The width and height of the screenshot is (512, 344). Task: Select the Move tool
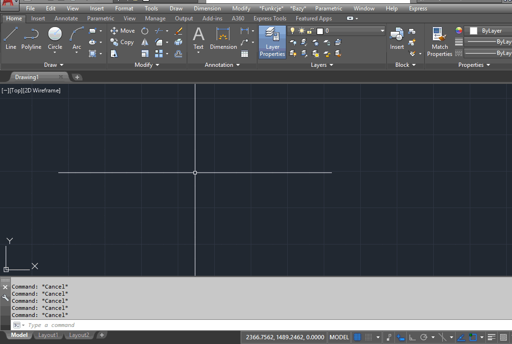pyautogui.click(x=122, y=30)
